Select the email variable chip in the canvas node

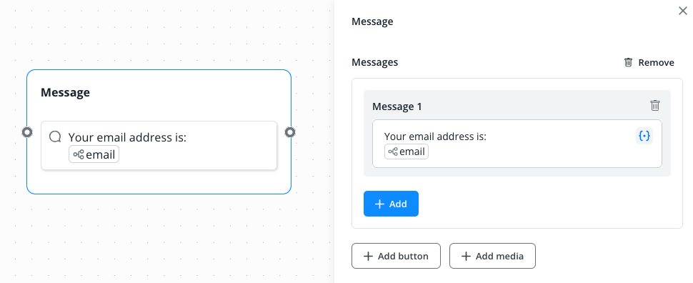(x=94, y=154)
